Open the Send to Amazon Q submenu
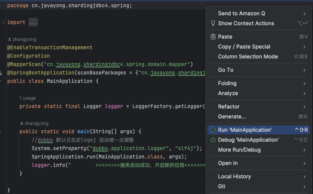This screenshot has width=313, height=194. [x=241, y=13]
